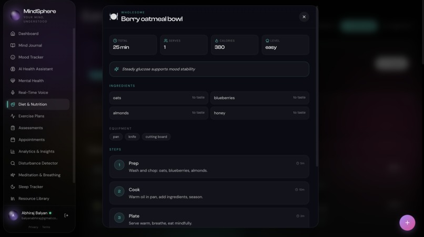Viewport: 424px width, 237px height.
Task: Go to the Mood Tracker page
Action: coord(38,57)
